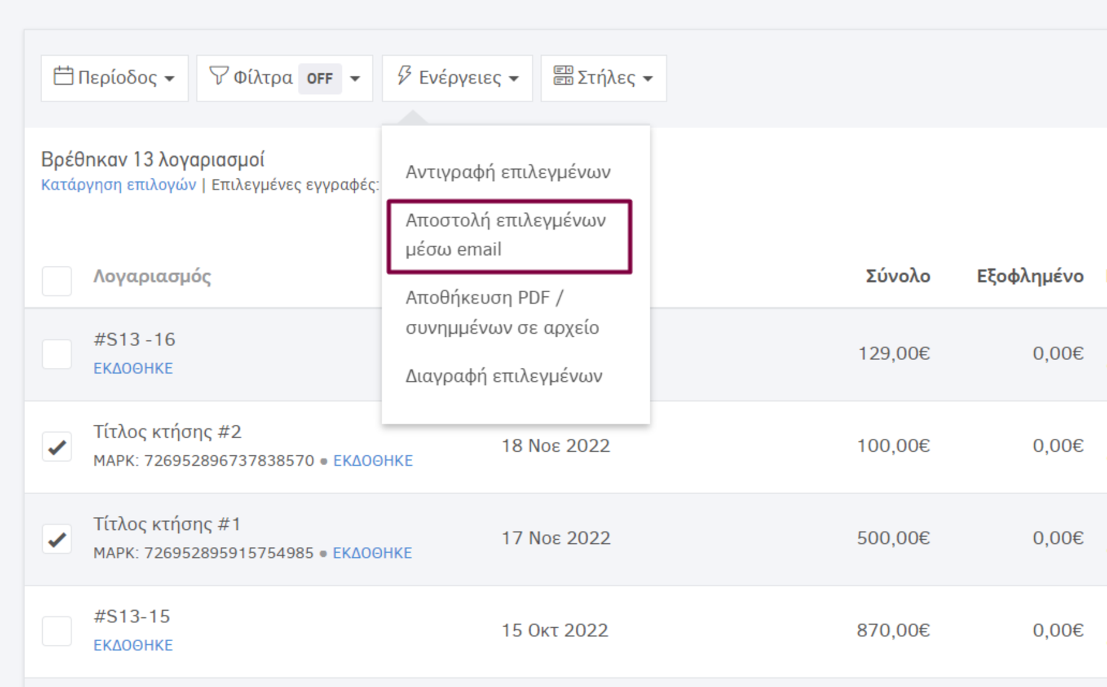
Task: Click ΕΚΔΟΘΗΚΕ link for Τίτλος κτήσης #2
Action: pos(373,461)
